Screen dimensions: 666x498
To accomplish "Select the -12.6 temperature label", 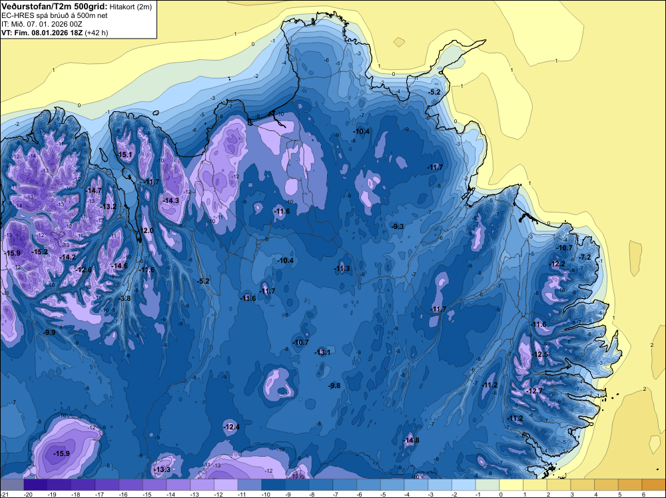I will (84, 270).
